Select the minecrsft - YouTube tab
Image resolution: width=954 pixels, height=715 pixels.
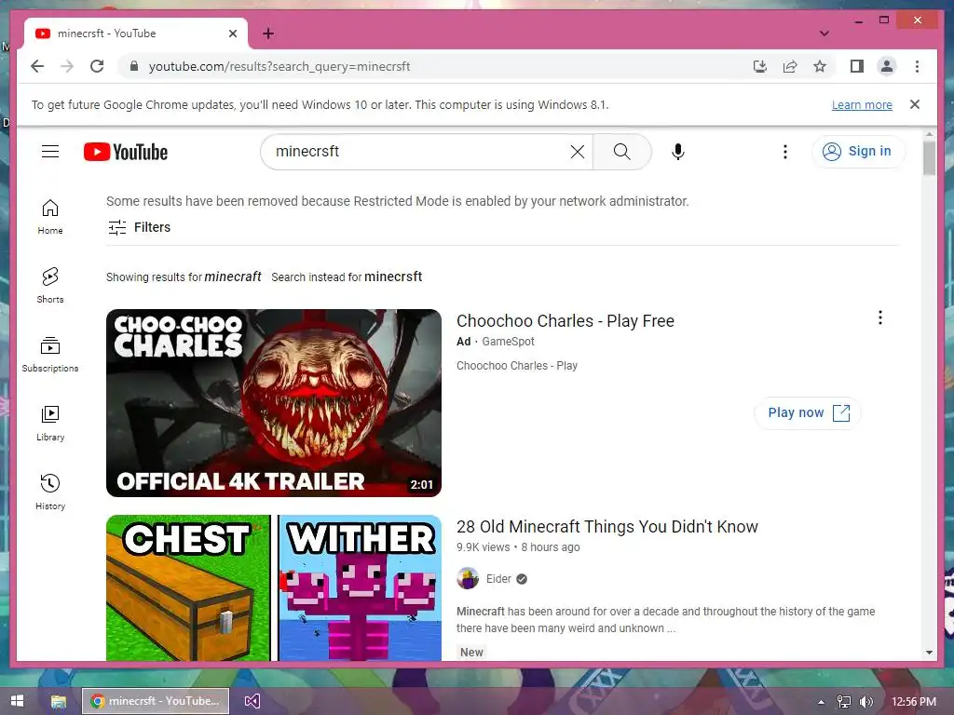point(135,34)
